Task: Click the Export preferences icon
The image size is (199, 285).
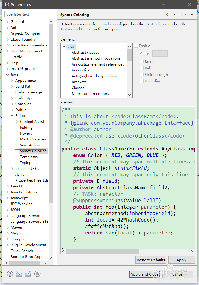Action: pos(28,274)
